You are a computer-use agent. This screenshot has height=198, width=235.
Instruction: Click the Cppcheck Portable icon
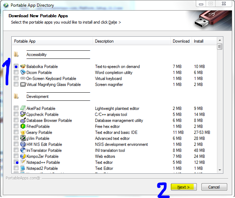(x=23, y=114)
